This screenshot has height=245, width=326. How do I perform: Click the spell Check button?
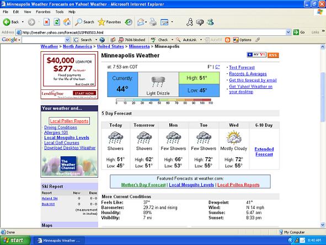(159, 40)
